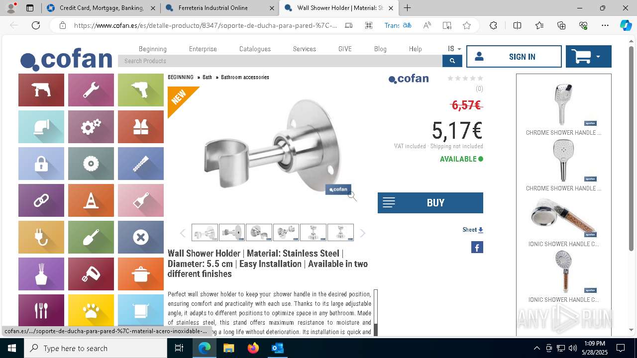Open the Blog menu item
Image resolution: width=637 pixels, height=358 pixels.
click(380, 49)
